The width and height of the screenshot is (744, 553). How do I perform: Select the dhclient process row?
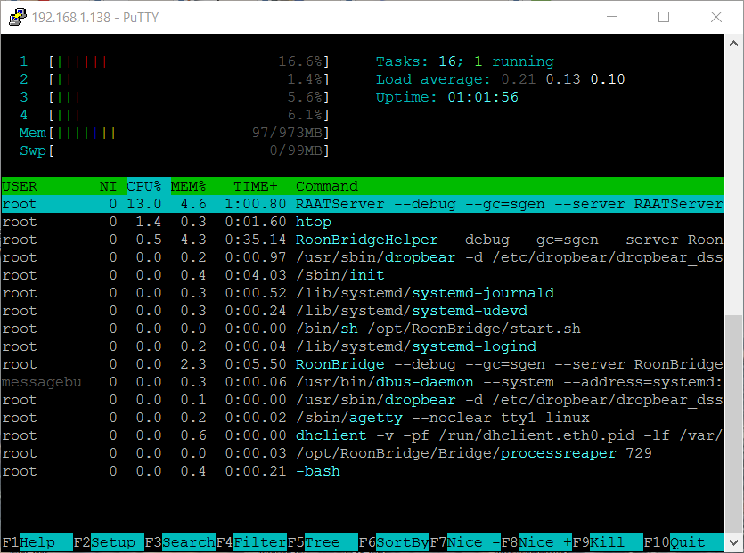point(363,435)
